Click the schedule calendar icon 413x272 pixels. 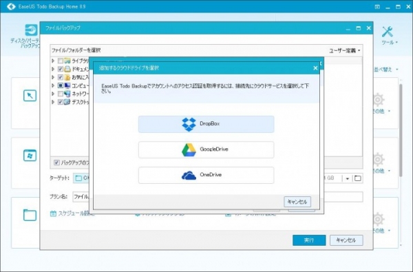53,213
